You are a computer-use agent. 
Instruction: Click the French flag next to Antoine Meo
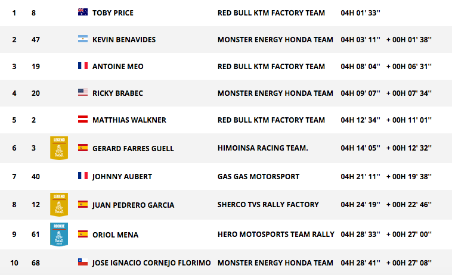click(83, 65)
